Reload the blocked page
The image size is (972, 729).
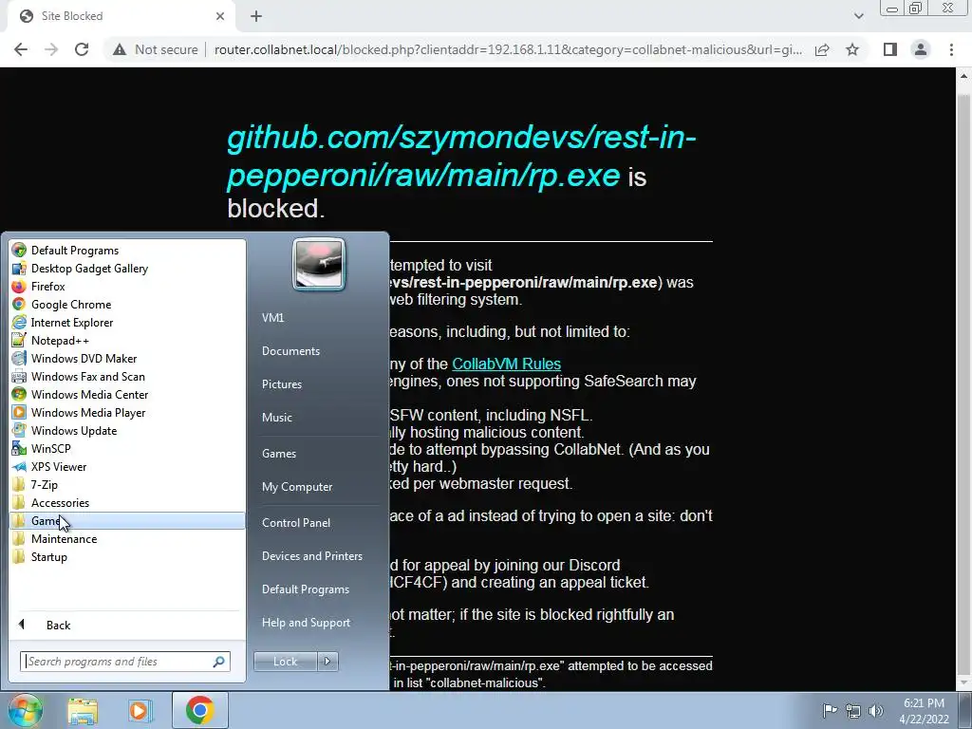point(82,49)
